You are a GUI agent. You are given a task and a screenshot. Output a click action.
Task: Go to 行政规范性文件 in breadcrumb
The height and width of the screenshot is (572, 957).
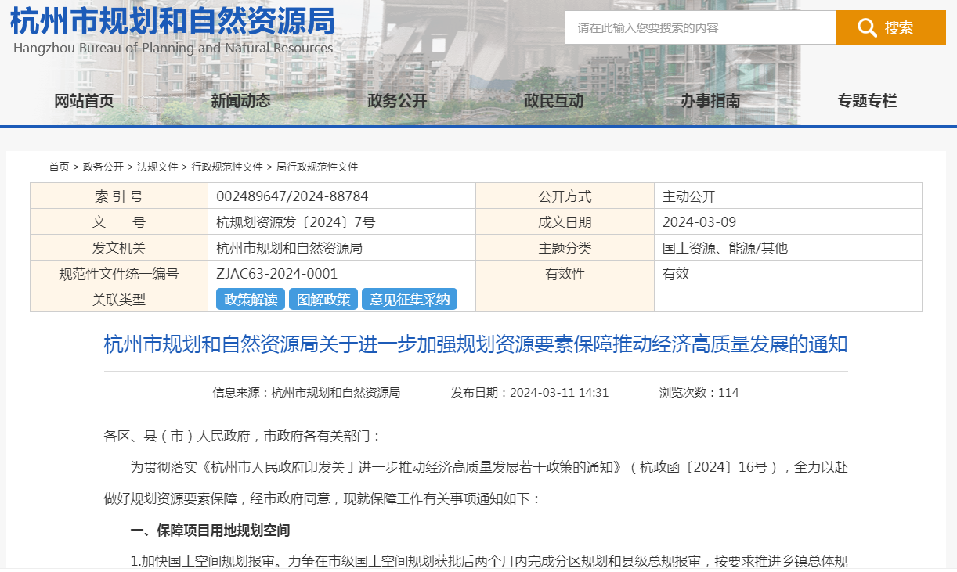(227, 167)
